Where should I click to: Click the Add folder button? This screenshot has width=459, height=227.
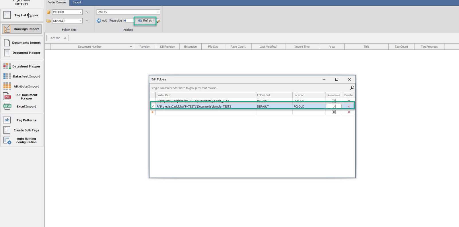tap(102, 21)
